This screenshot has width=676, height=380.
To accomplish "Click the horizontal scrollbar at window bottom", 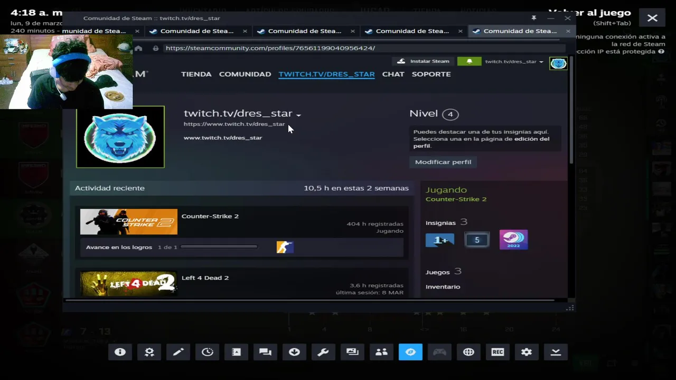I will pyautogui.click(x=309, y=300).
